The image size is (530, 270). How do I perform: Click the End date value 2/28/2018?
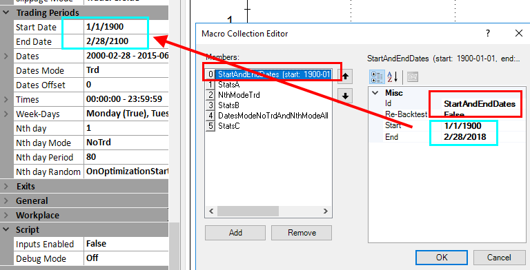click(464, 137)
